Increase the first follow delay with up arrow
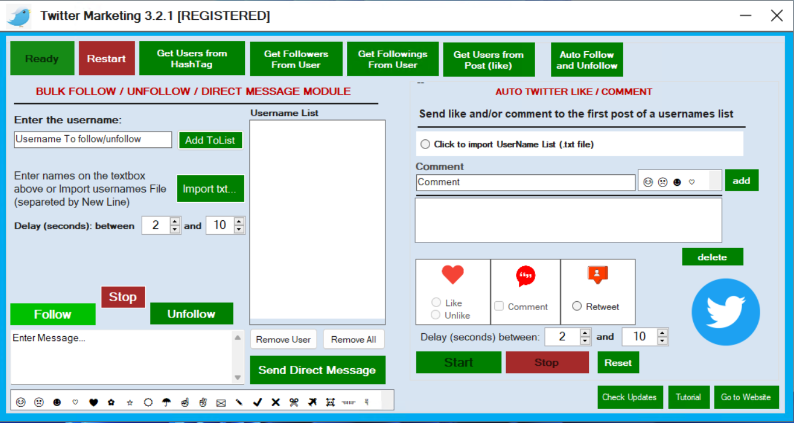 point(175,221)
